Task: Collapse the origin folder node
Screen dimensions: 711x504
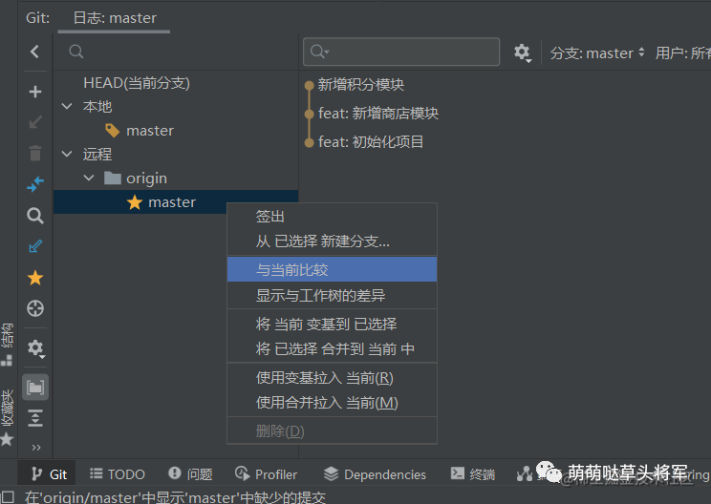Action: click(89, 178)
